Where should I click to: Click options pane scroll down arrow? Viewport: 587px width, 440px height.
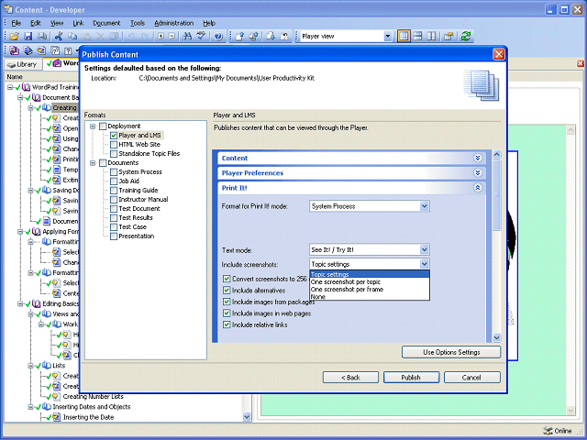(497, 337)
